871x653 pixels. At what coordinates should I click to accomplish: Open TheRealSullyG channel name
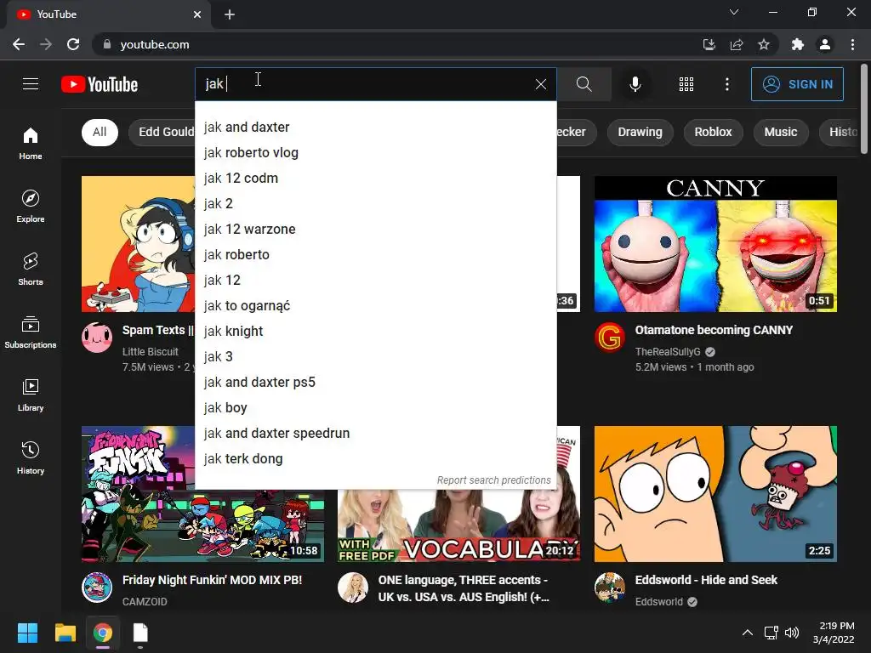point(668,352)
